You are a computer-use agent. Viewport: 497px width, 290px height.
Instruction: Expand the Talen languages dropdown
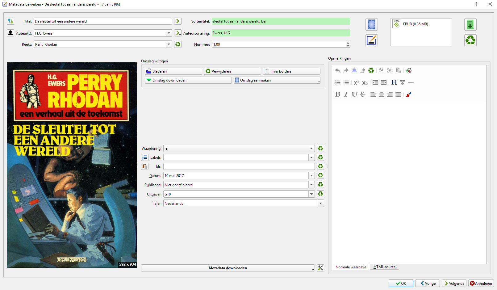point(321,203)
